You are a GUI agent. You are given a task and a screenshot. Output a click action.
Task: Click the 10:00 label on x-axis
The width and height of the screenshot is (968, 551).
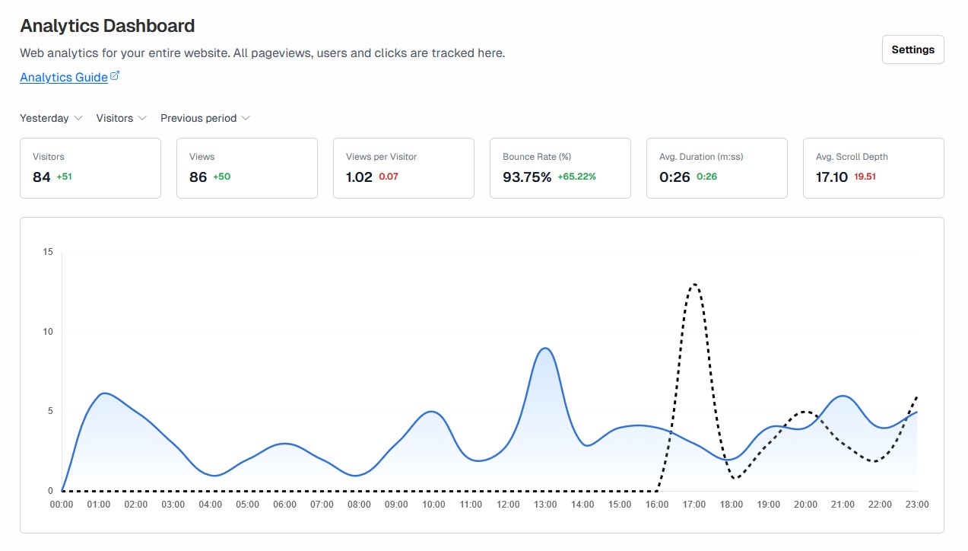click(x=433, y=505)
